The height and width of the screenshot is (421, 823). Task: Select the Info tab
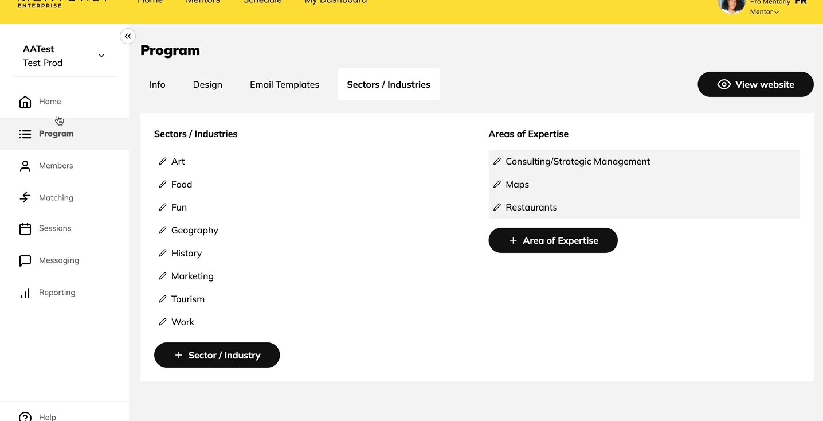tap(157, 85)
